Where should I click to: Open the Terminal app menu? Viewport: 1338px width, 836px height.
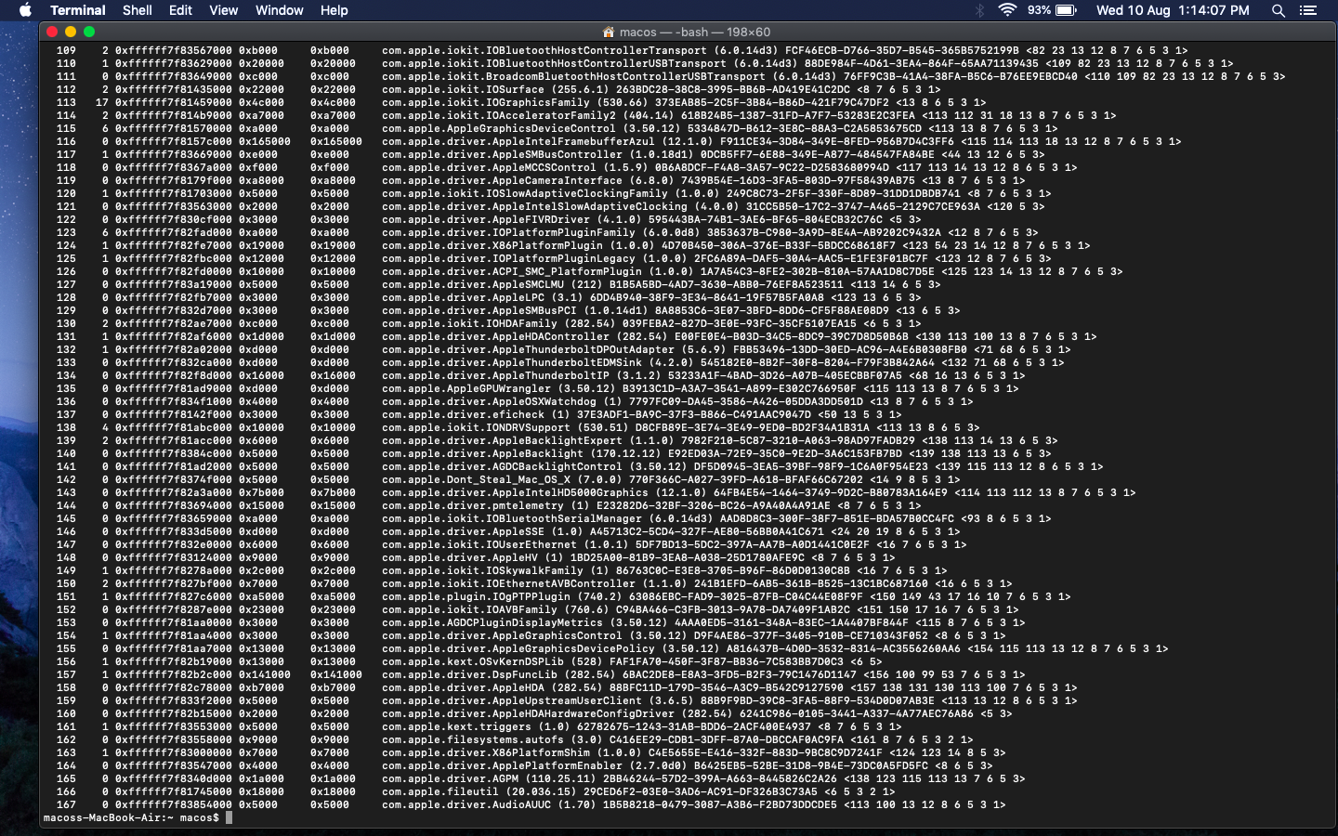point(77,10)
